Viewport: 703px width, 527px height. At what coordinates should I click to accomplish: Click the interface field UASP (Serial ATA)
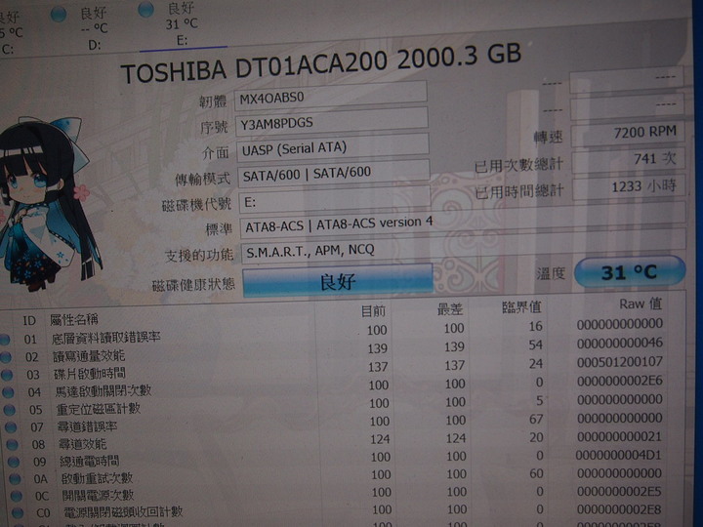[333, 148]
